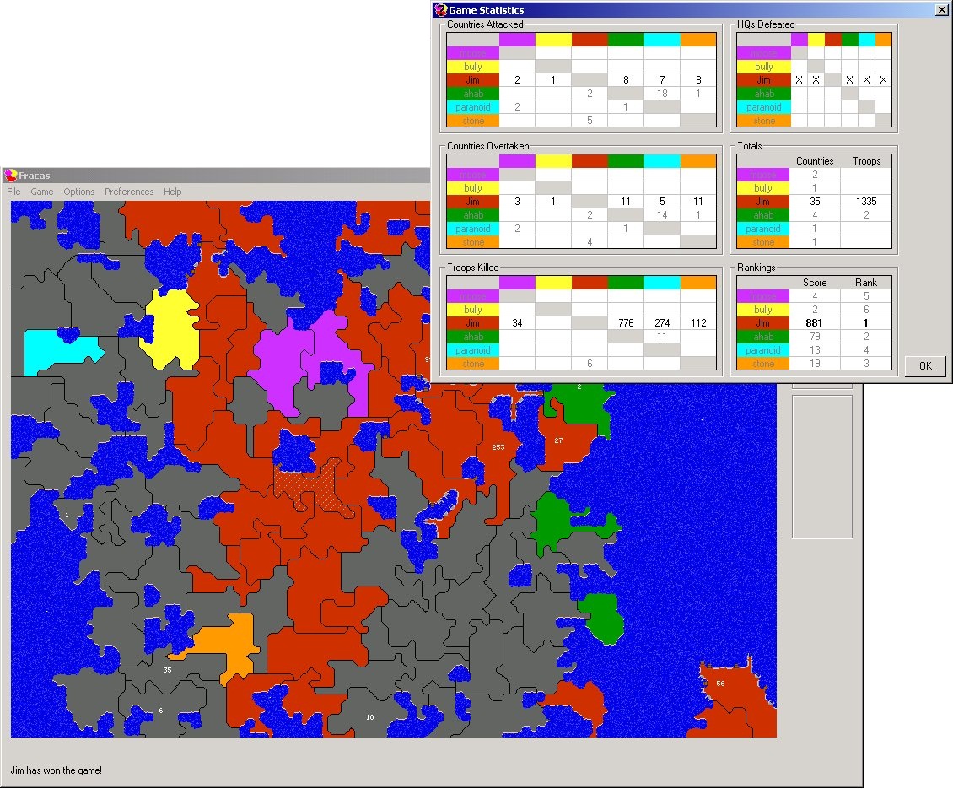Open the File menu in Fracas

tap(14, 192)
